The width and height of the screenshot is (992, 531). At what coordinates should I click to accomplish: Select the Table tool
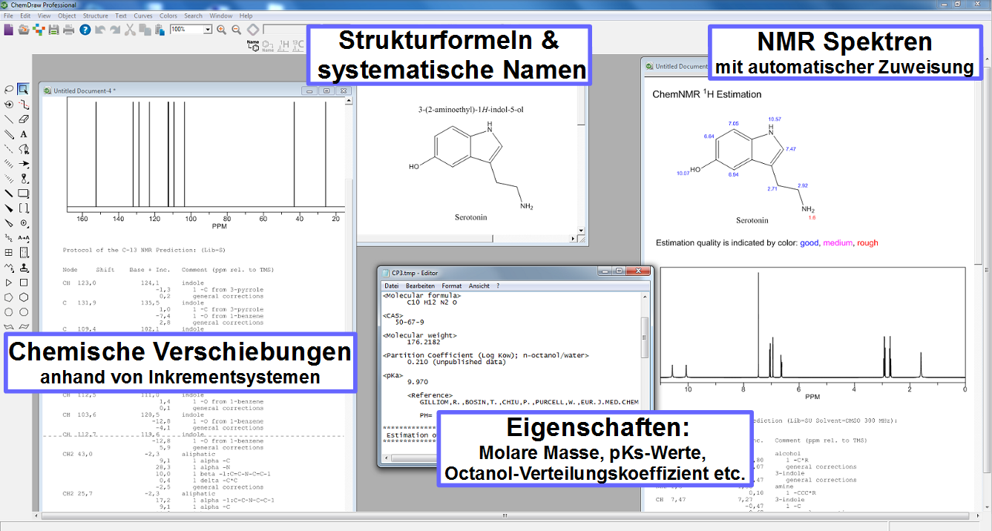click(x=9, y=253)
